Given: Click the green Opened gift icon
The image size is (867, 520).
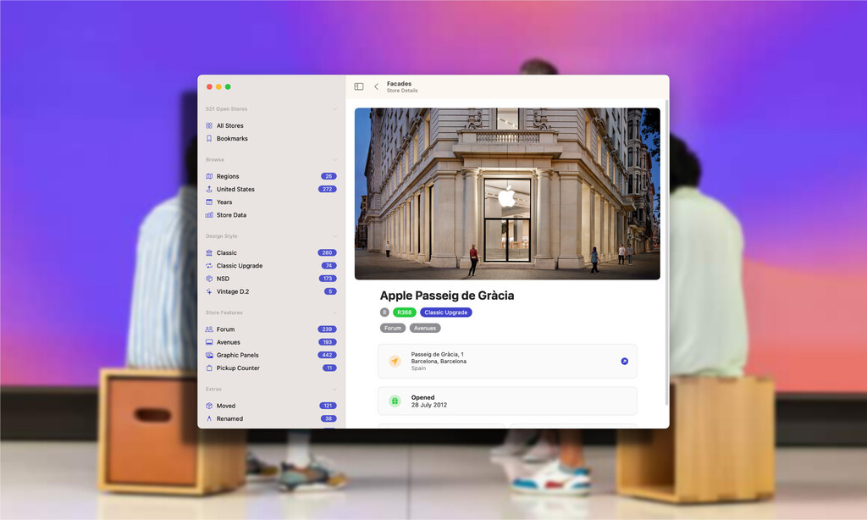Looking at the screenshot, I should tap(395, 401).
